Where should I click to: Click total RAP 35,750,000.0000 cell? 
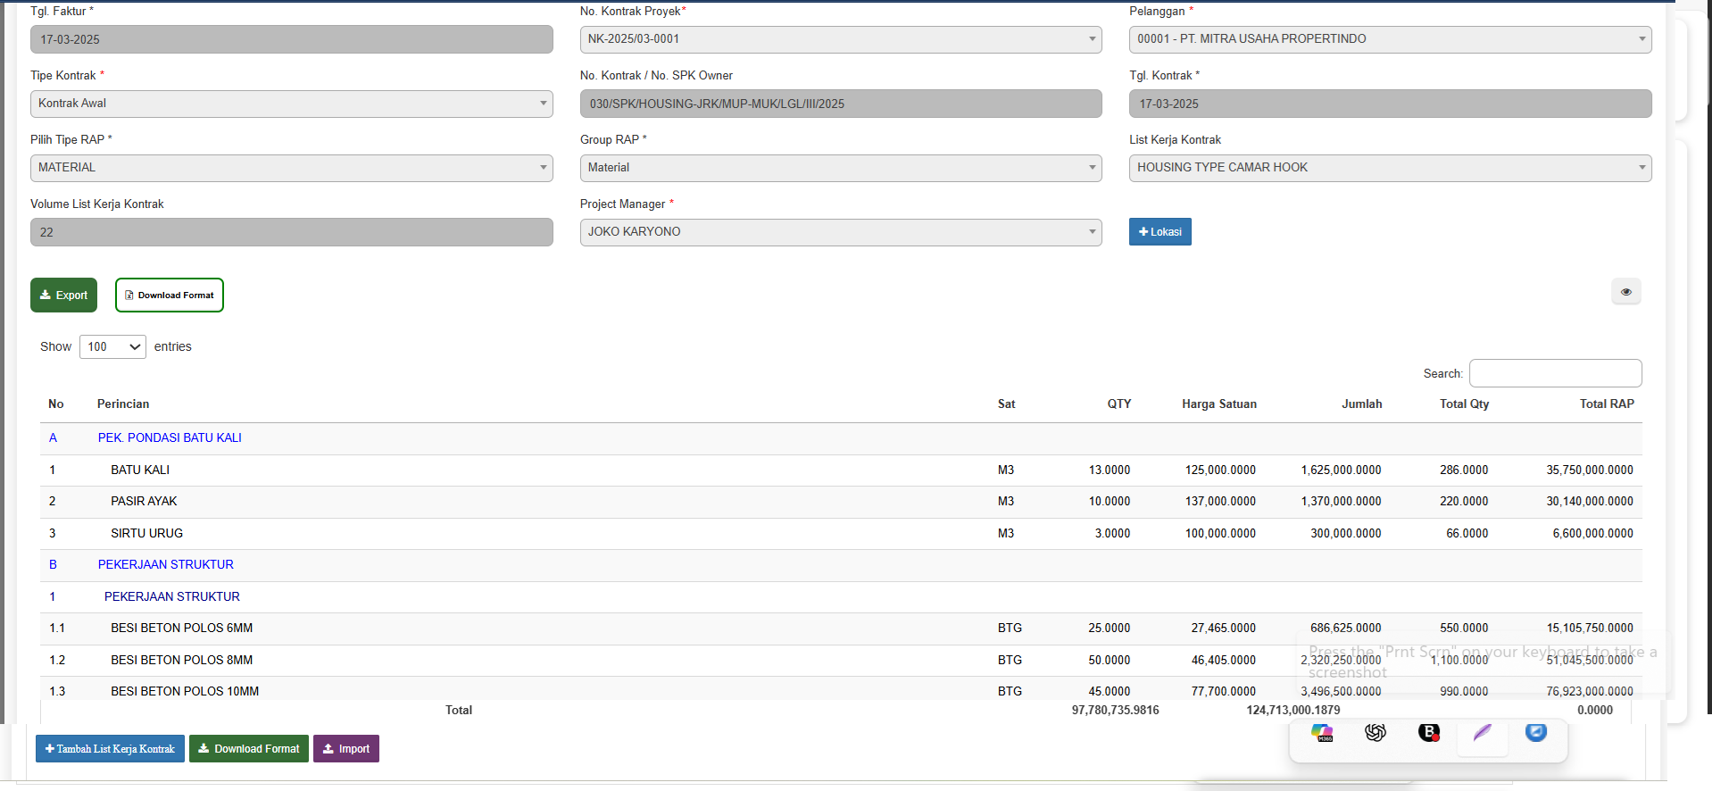pos(1590,470)
